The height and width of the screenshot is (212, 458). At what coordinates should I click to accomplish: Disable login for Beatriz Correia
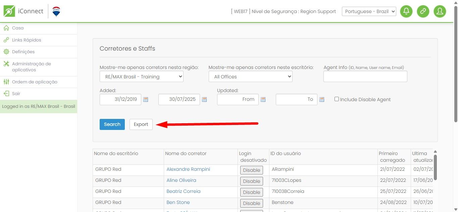[252, 192]
